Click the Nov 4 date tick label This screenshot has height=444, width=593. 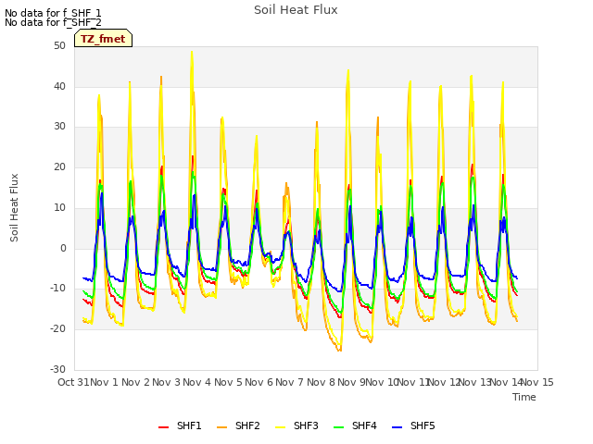tap(196, 382)
